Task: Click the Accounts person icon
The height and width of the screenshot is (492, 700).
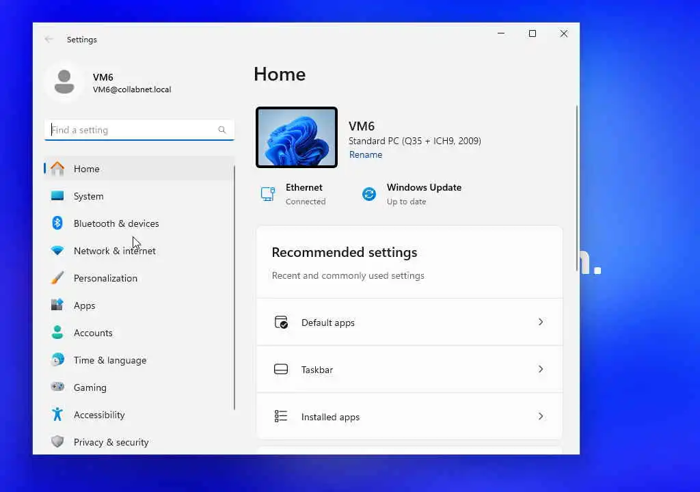Action: (x=57, y=333)
